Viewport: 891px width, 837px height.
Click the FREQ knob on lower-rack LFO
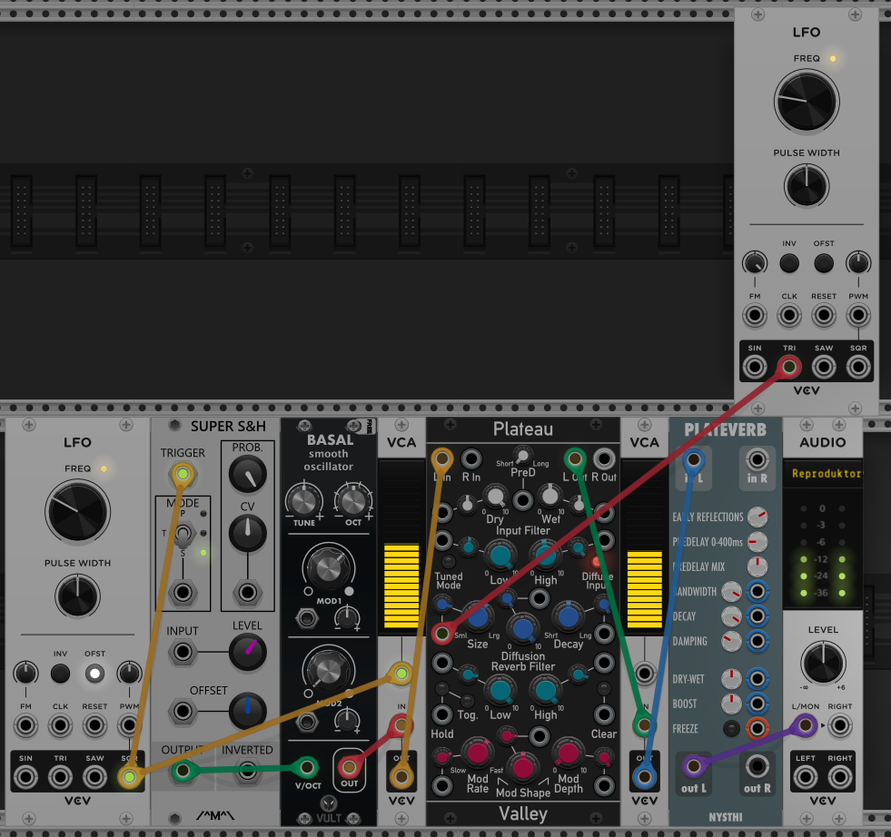click(77, 512)
